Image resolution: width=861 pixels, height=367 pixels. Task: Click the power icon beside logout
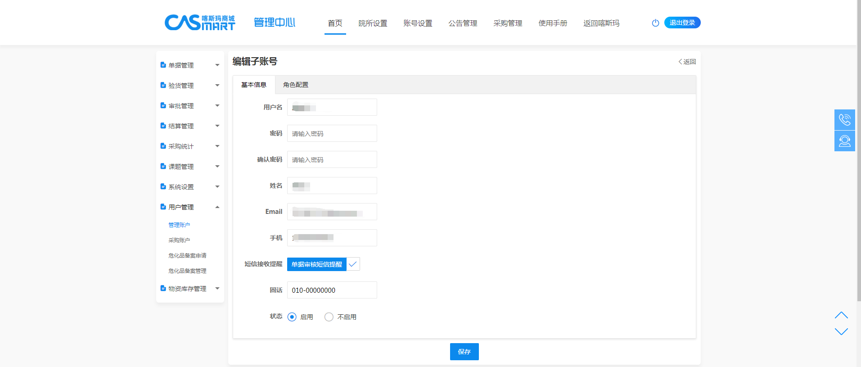[x=655, y=23]
